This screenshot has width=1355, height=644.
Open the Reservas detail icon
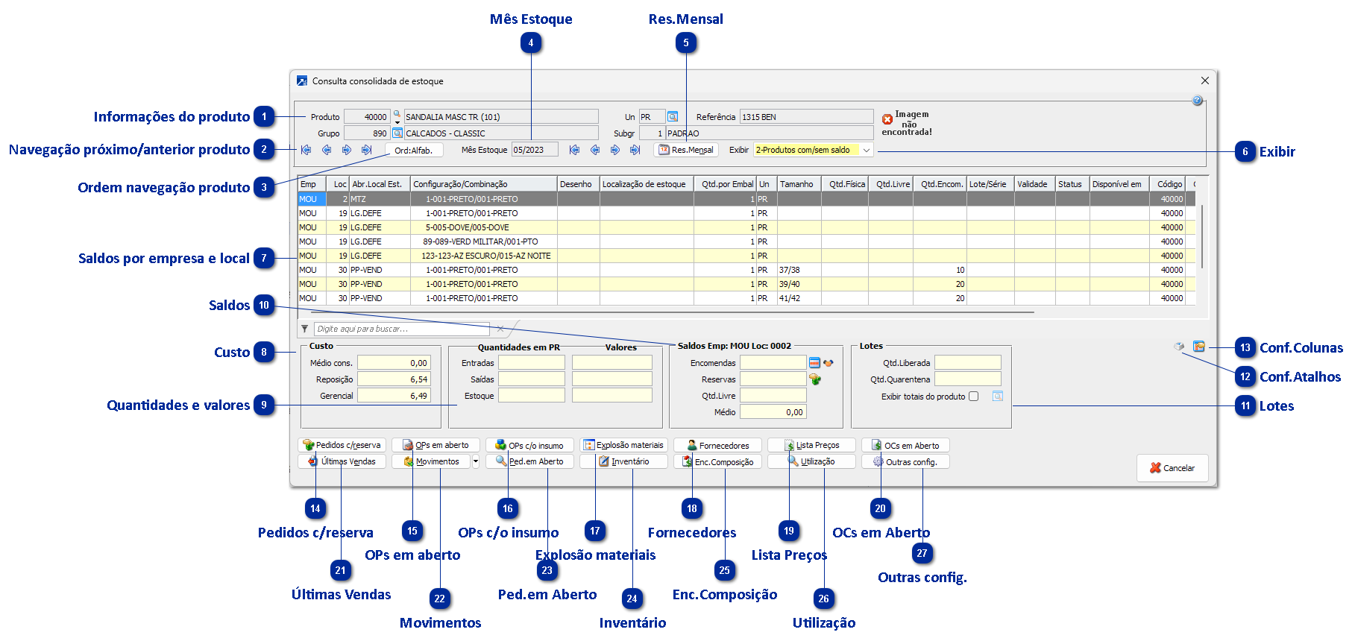tap(815, 379)
